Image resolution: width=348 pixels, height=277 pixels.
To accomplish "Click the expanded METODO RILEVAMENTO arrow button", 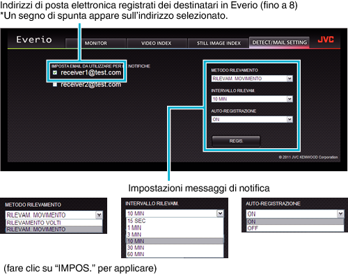I will click(99, 215).
